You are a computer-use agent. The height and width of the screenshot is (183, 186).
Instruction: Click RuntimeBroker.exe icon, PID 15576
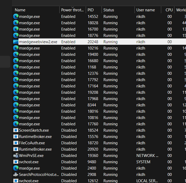pyautogui.click(x=16, y=137)
